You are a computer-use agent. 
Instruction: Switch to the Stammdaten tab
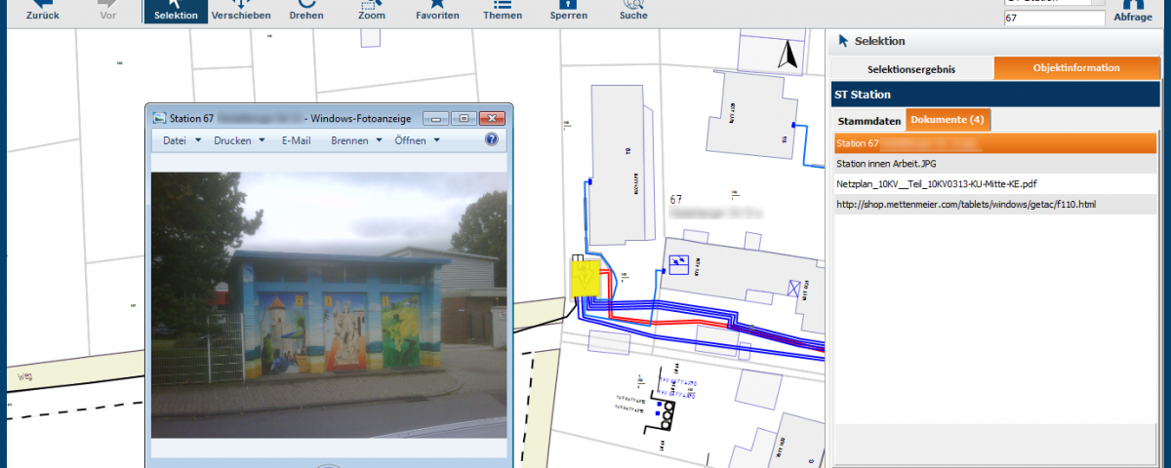pos(868,121)
